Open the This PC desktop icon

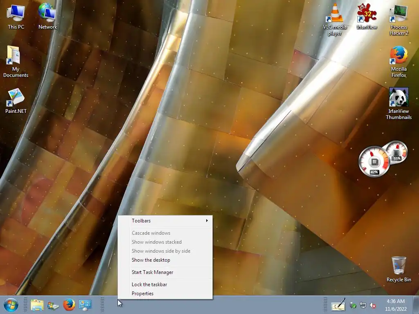tap(16, 16)
